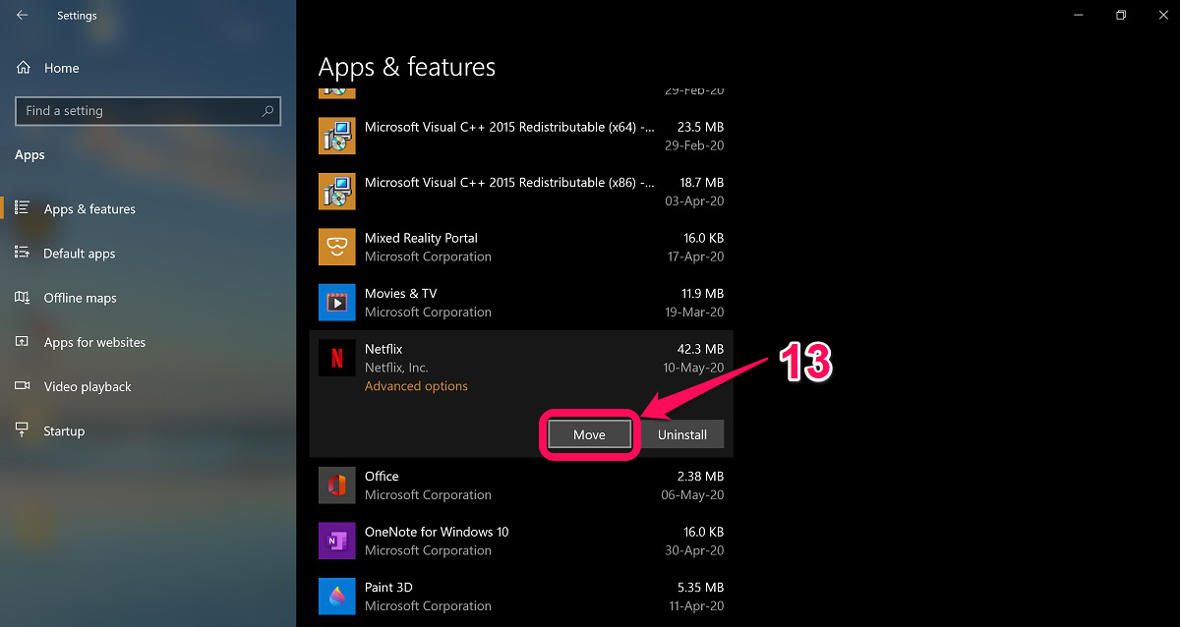
Task: Uninstall the Netflix app
Action: 682,434
